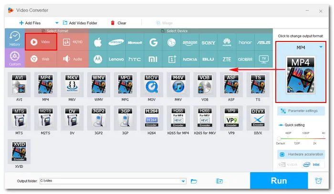Open Google device presets
The image size is (334, 194).
153,42
